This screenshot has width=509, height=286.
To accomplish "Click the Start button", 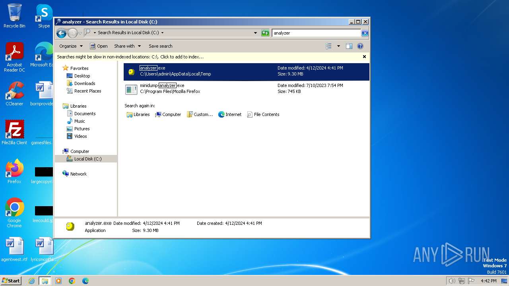I will tap(11, 281).
